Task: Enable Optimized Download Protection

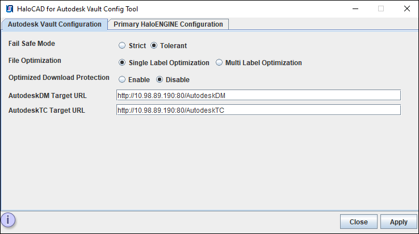Action: (122, 80)
